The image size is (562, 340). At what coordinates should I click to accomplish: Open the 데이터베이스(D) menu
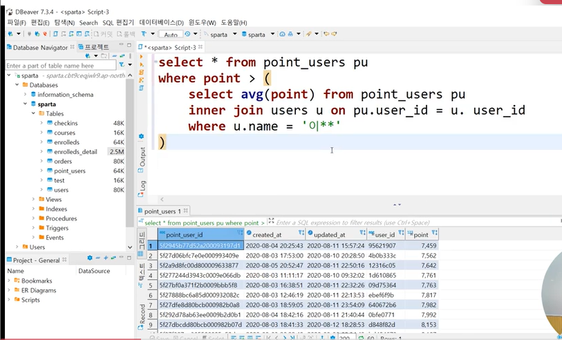tap(161, 23)
